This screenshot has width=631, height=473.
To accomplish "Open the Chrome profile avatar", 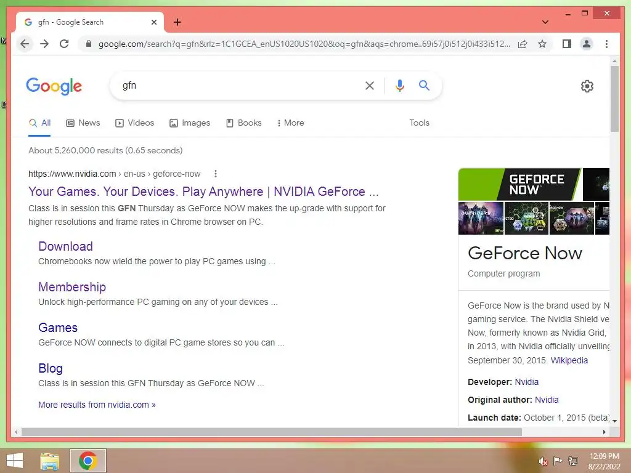I will click(x=587, y=44).
